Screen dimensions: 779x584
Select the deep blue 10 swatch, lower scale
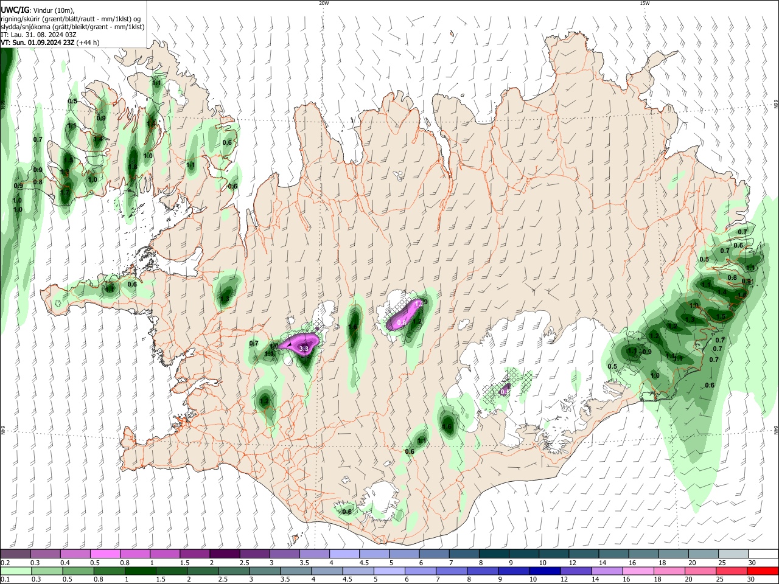tap(544, 571)
